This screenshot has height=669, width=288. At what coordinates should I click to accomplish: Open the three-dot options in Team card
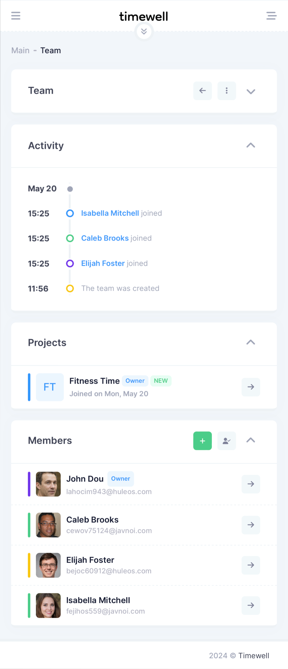coord(227,91)
